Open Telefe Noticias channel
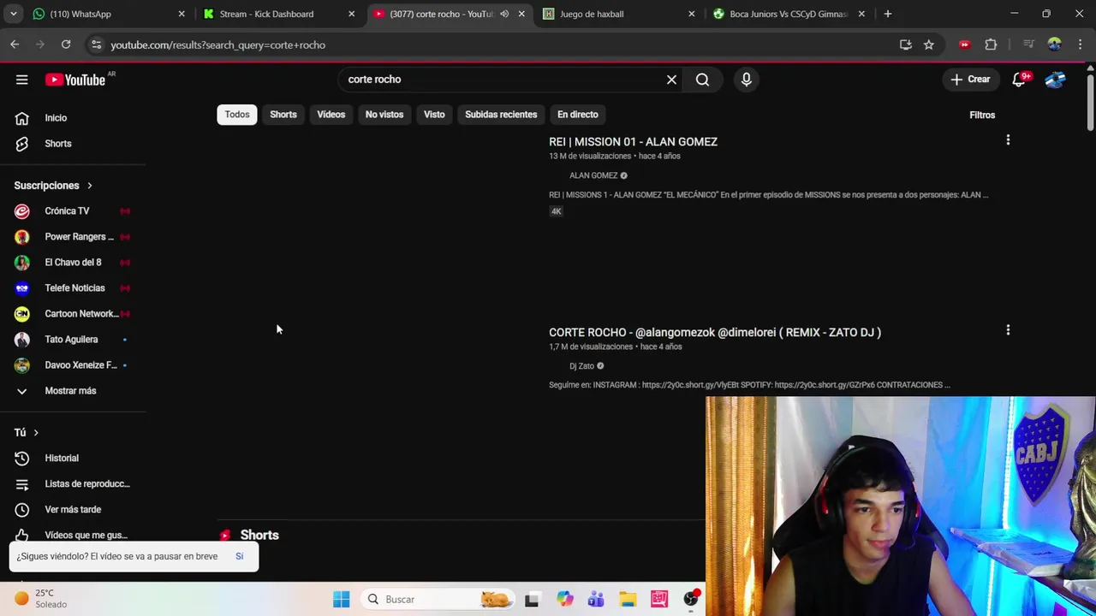 click(x=73, y=287)
